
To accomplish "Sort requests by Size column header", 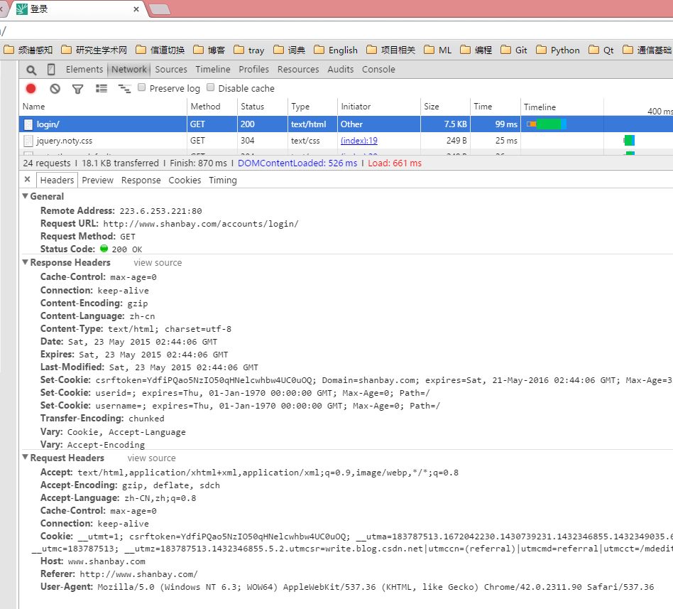I will click(432, 107).
